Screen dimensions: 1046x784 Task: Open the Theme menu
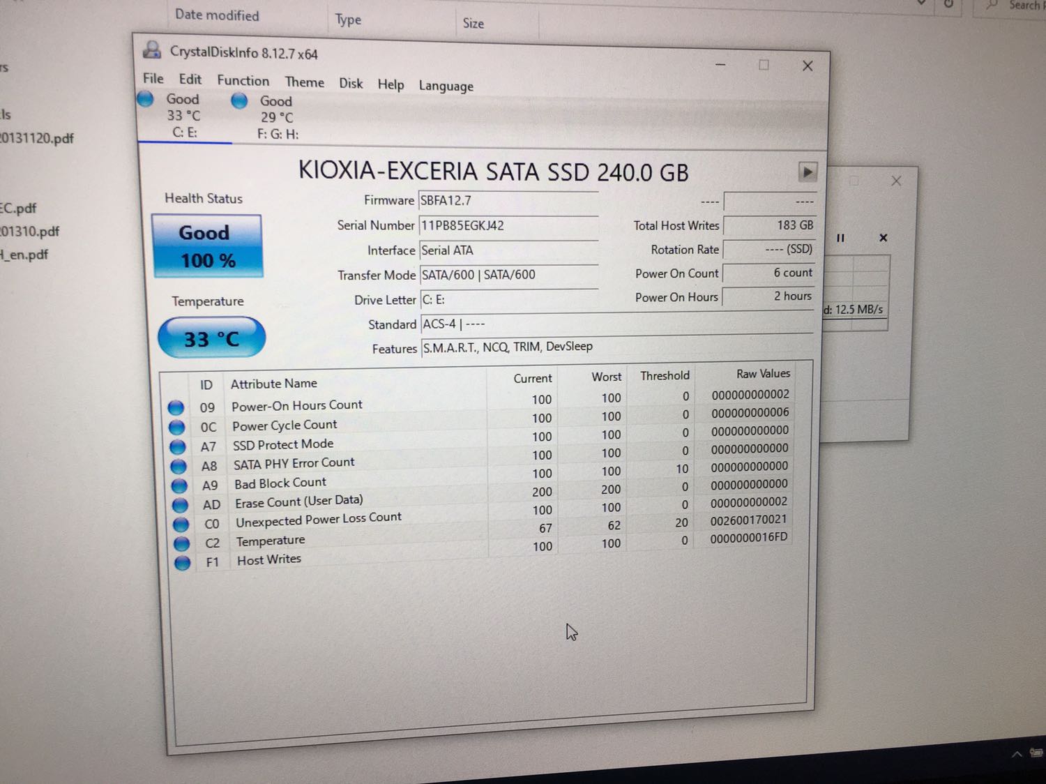click(x=304, y=82)
